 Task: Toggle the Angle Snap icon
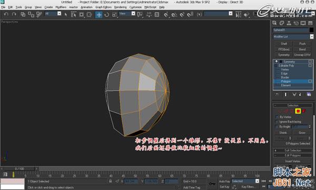[174, 15]
